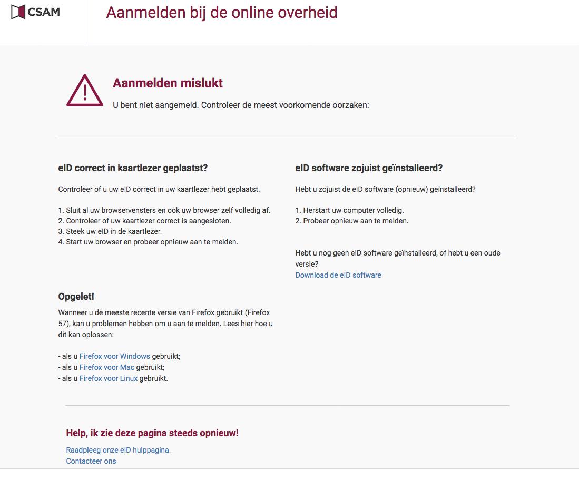
Task: Open the Download de eID software link
Action: [x=338, y=275]
